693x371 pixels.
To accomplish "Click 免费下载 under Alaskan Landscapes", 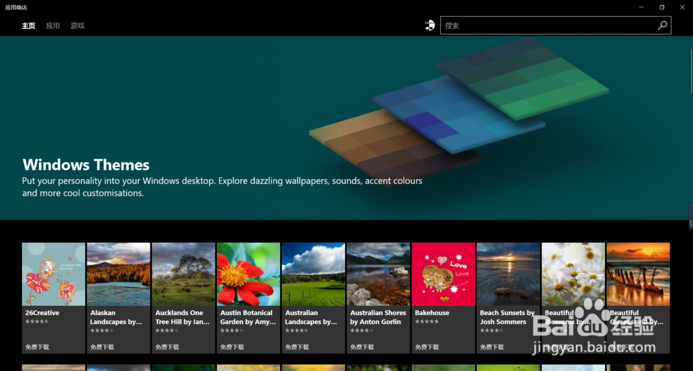I will (102, 347).
